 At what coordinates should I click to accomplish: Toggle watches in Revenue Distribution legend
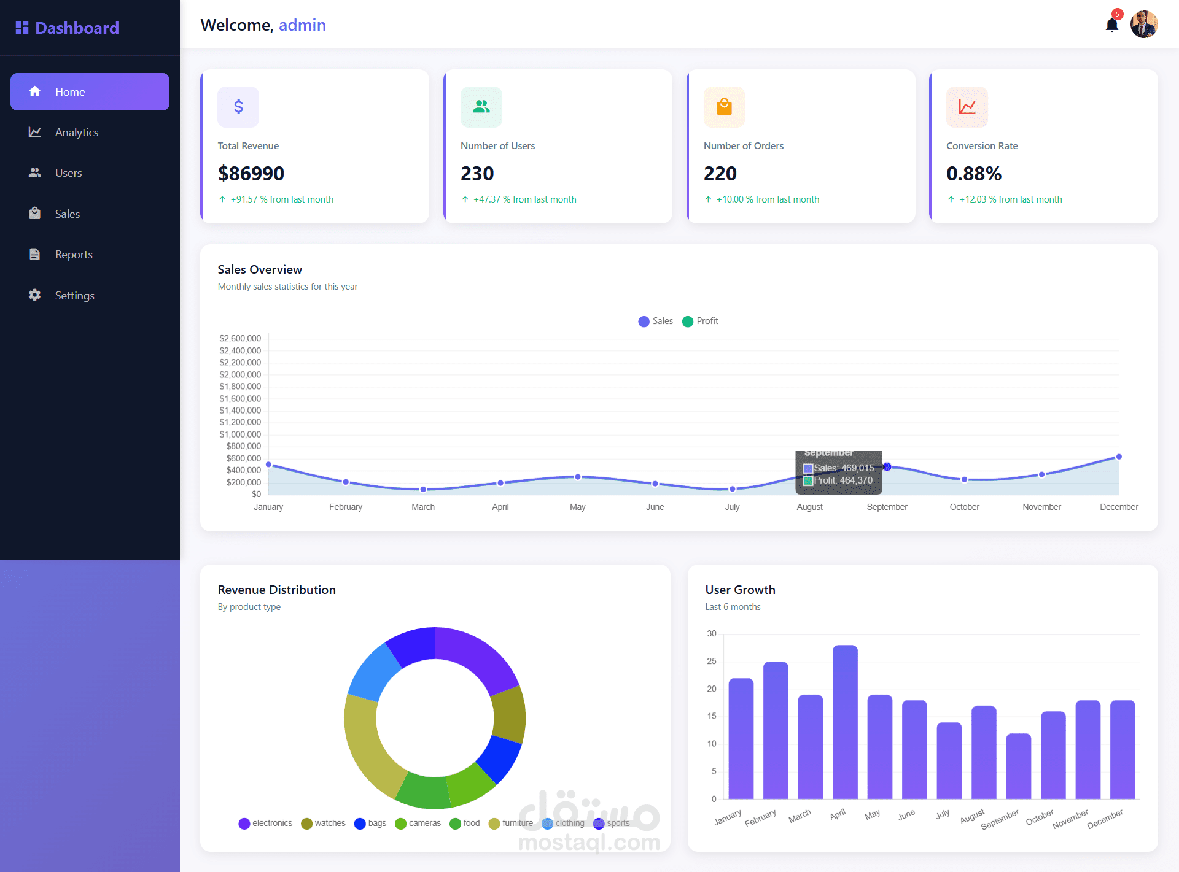point(323,823)
